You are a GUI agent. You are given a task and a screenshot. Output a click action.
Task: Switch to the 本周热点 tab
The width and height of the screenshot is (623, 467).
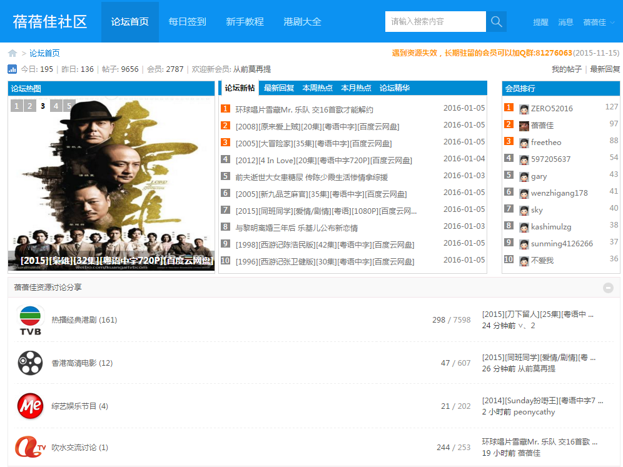tap(318, 88)
